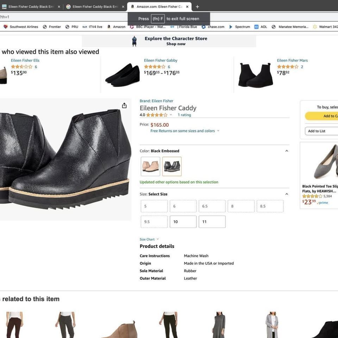
Task: Open the BBC iPlayer bookmark
Action: point(148,27)
